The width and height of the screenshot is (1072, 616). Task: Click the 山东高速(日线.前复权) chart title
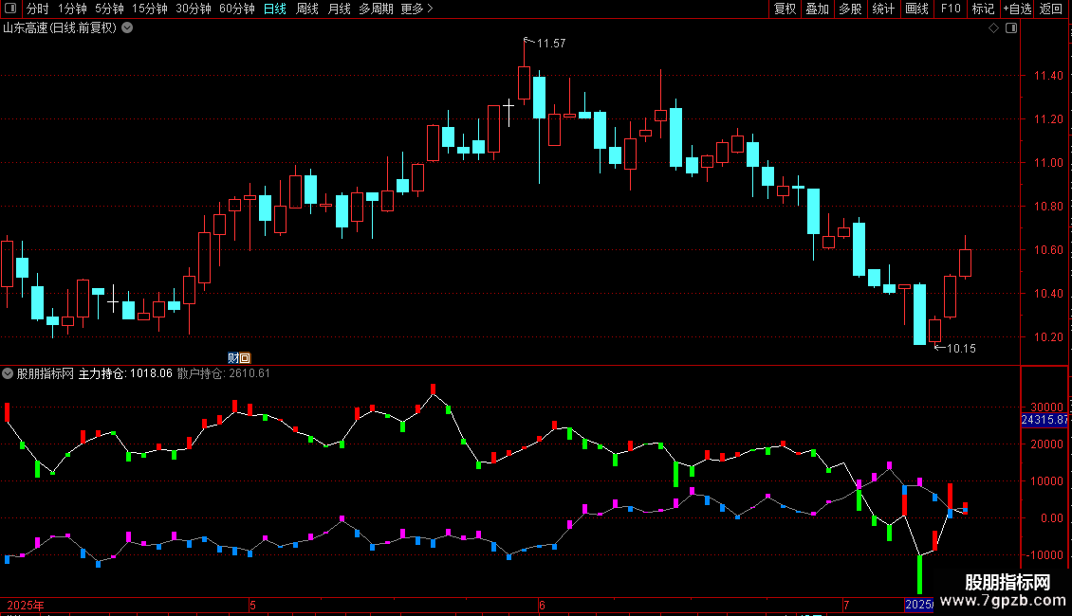[60, 28]
